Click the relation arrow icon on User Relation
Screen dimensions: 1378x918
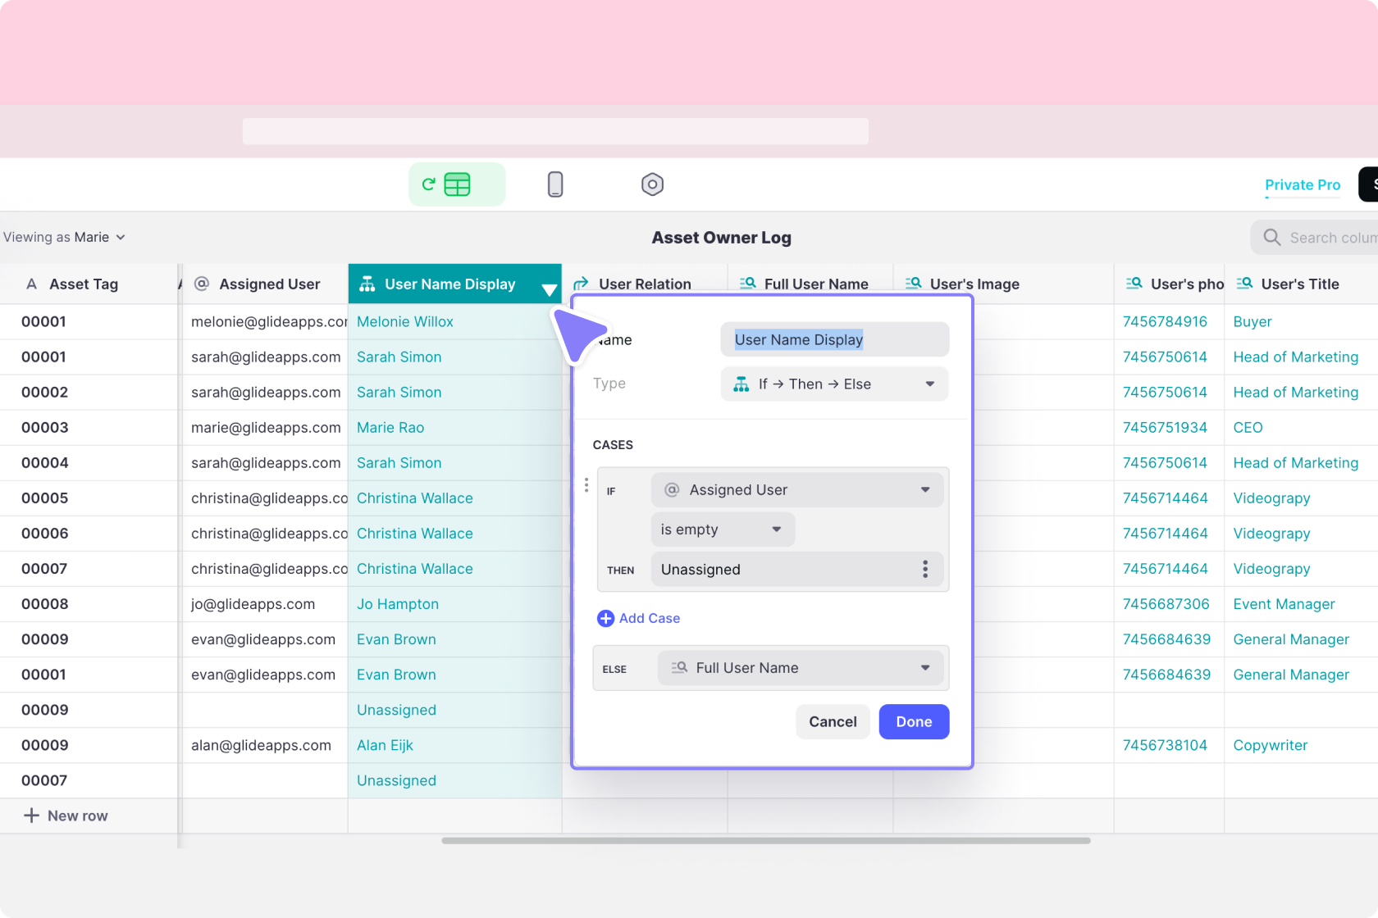pos(582,284)
